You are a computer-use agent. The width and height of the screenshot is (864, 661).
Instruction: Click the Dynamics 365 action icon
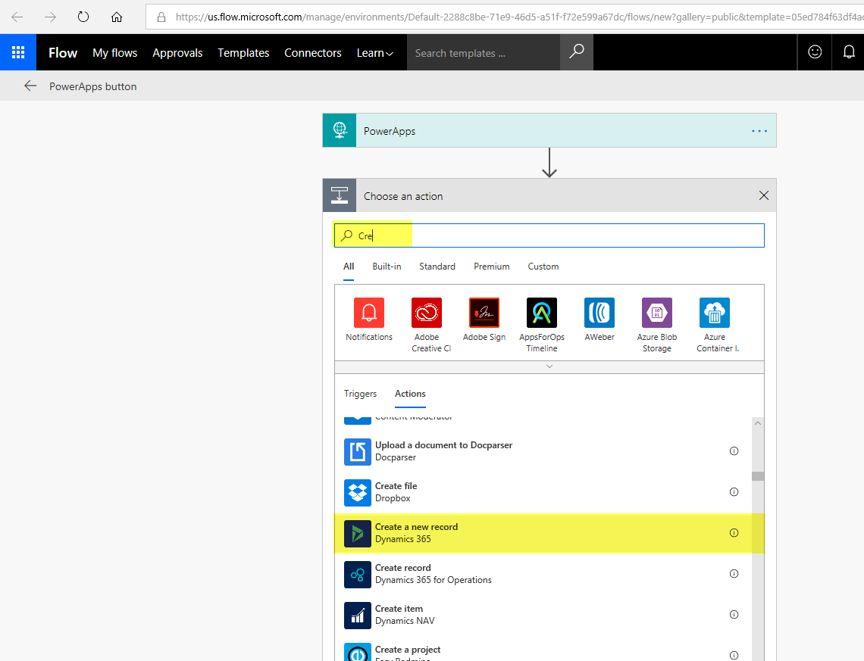pos(358,533)
